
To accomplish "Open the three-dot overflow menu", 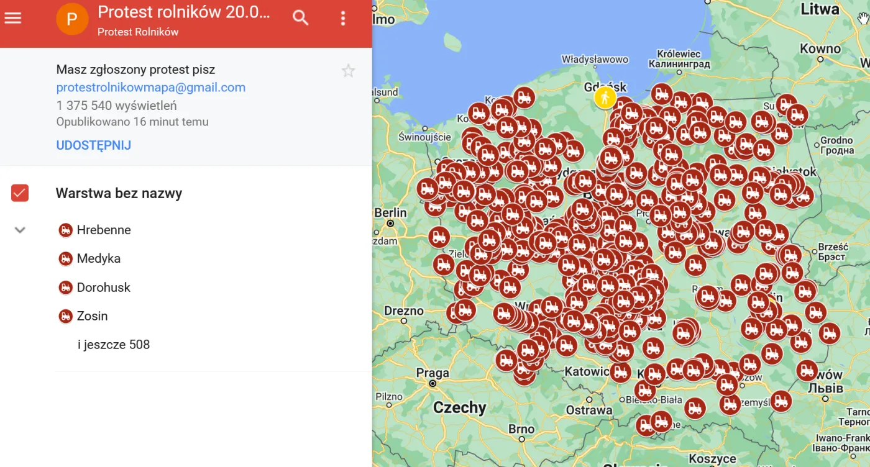I will click(x=342, y=18).
